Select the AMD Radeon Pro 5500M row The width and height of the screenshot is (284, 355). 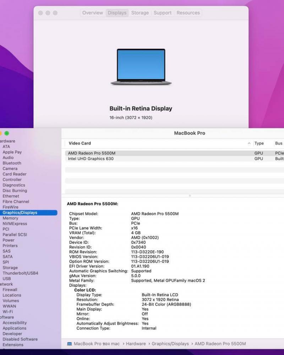(92, 153)
